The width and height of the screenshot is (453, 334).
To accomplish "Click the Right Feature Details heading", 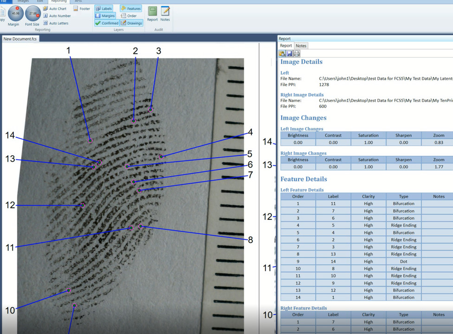I will [x=304, y=308].
